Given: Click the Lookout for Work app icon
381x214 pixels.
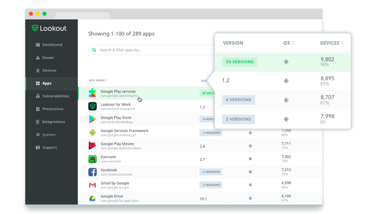Looking at the screenshot, I should coord(93,107).
